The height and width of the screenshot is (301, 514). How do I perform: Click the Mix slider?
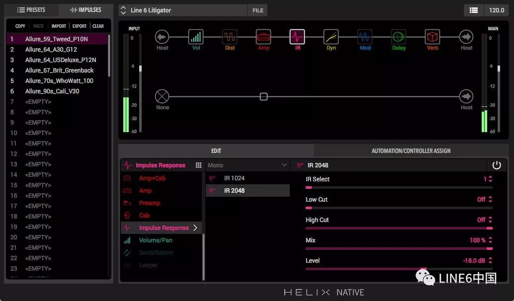399,248
